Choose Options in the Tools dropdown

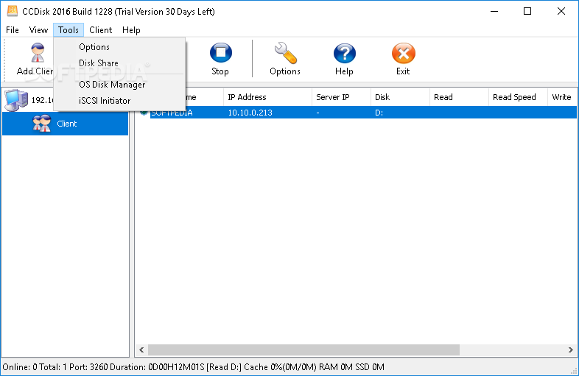point(119,47)
